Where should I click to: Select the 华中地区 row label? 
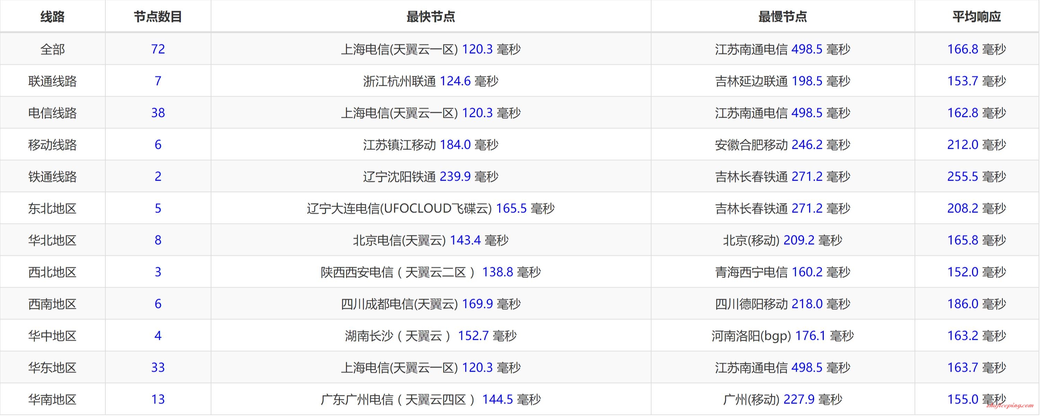click(x=52, y=336)
